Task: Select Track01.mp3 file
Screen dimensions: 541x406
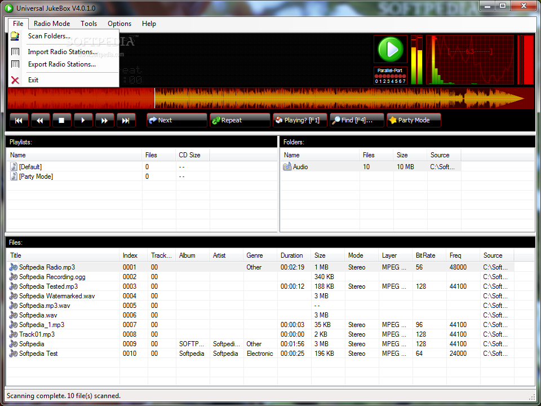Action: [x=37, y=334]
